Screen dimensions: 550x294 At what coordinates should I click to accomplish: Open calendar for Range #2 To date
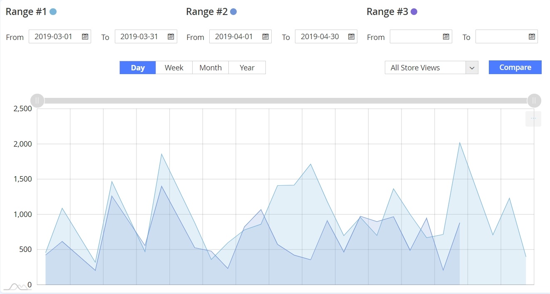tap(351, 37)
